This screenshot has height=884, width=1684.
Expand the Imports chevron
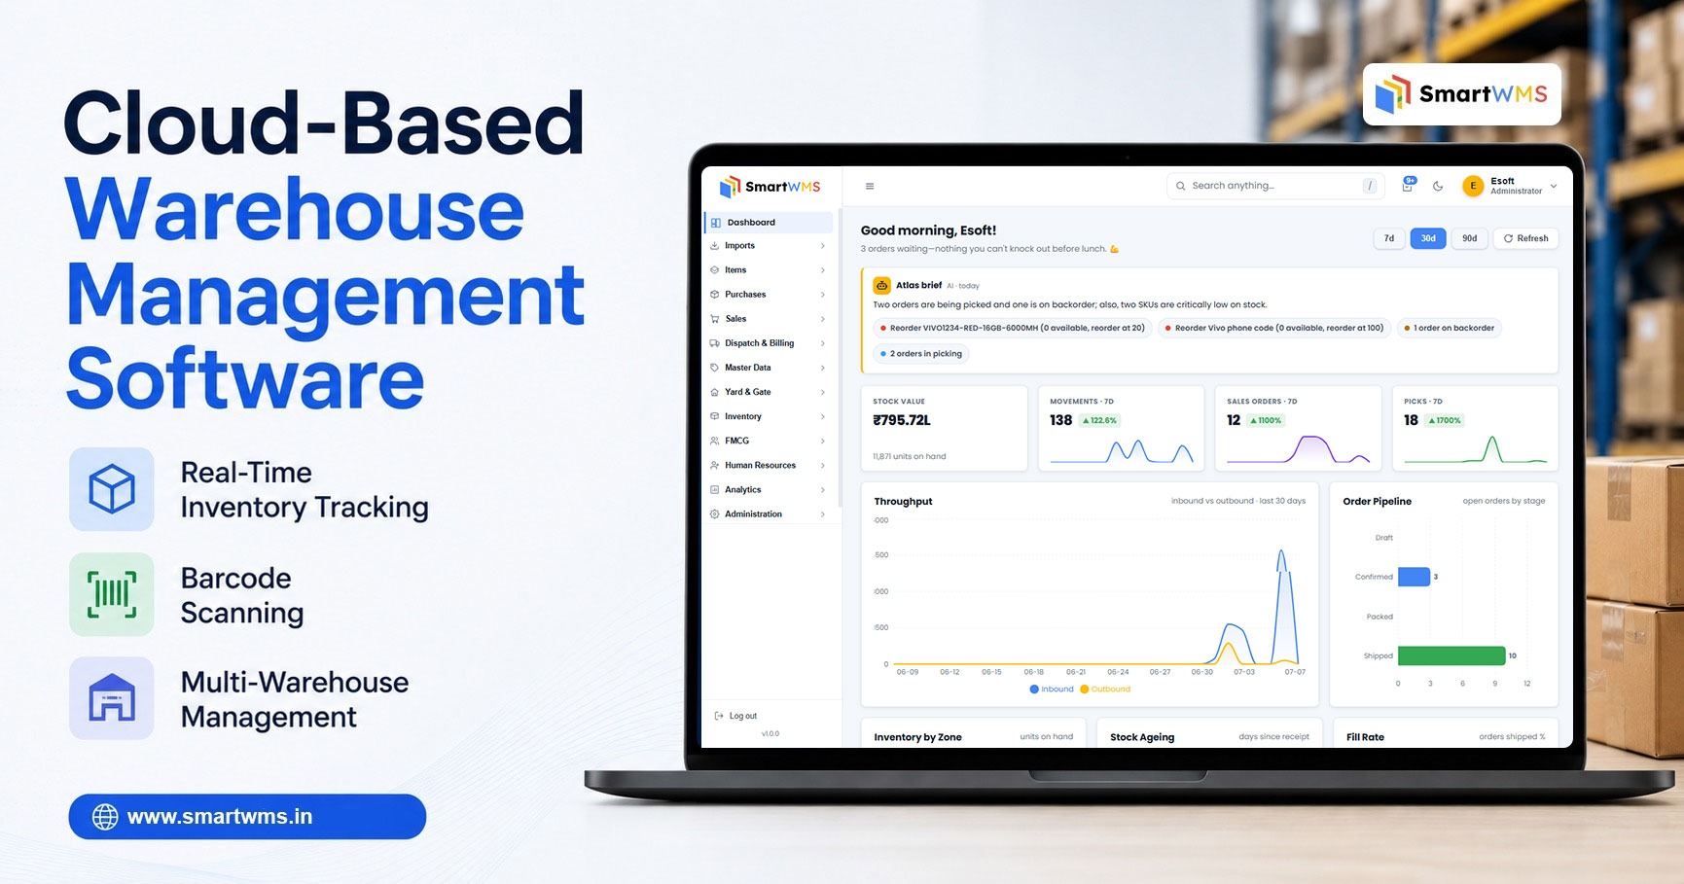click(823, 246)
